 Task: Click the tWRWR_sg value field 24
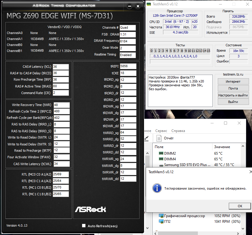(128, 159)
